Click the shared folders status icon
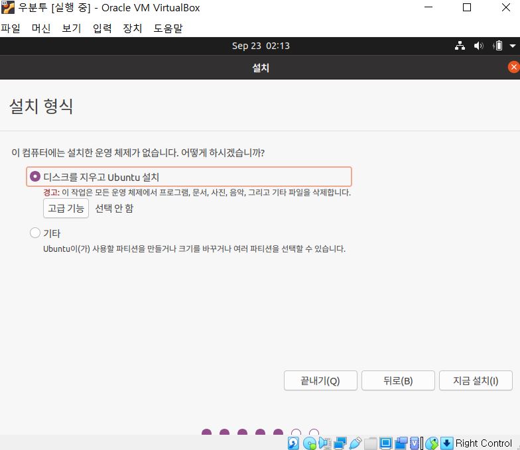 tap(370, 443)
